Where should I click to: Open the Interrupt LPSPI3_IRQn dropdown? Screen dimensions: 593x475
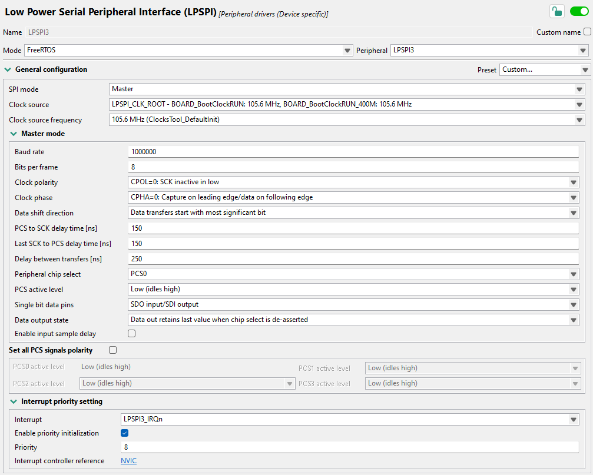coord(350,420)
